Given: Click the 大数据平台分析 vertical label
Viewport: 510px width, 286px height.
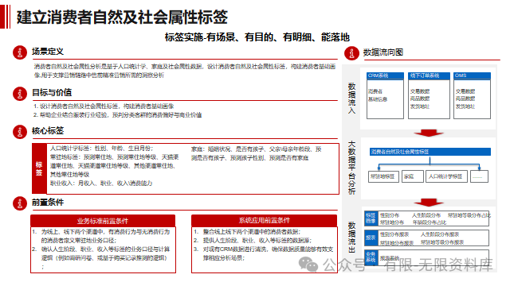Looking at the screenshot, I should pyautogui.click(x=351, y=168).
